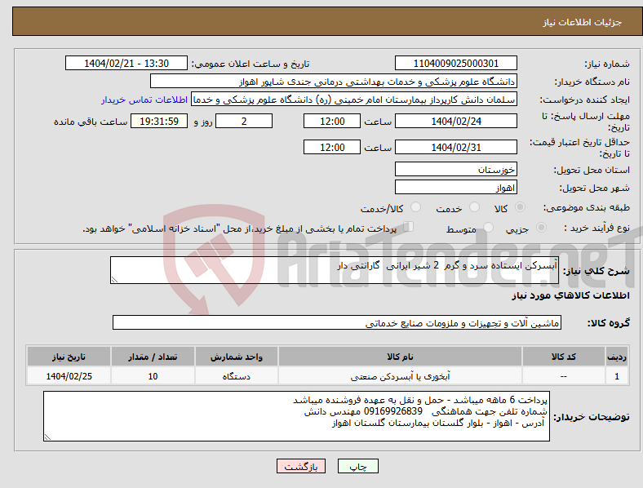Image resolution: width=643 pixels, height=488 pixels.
Task: Click the buyer organization name field
Action: (334, 81)
